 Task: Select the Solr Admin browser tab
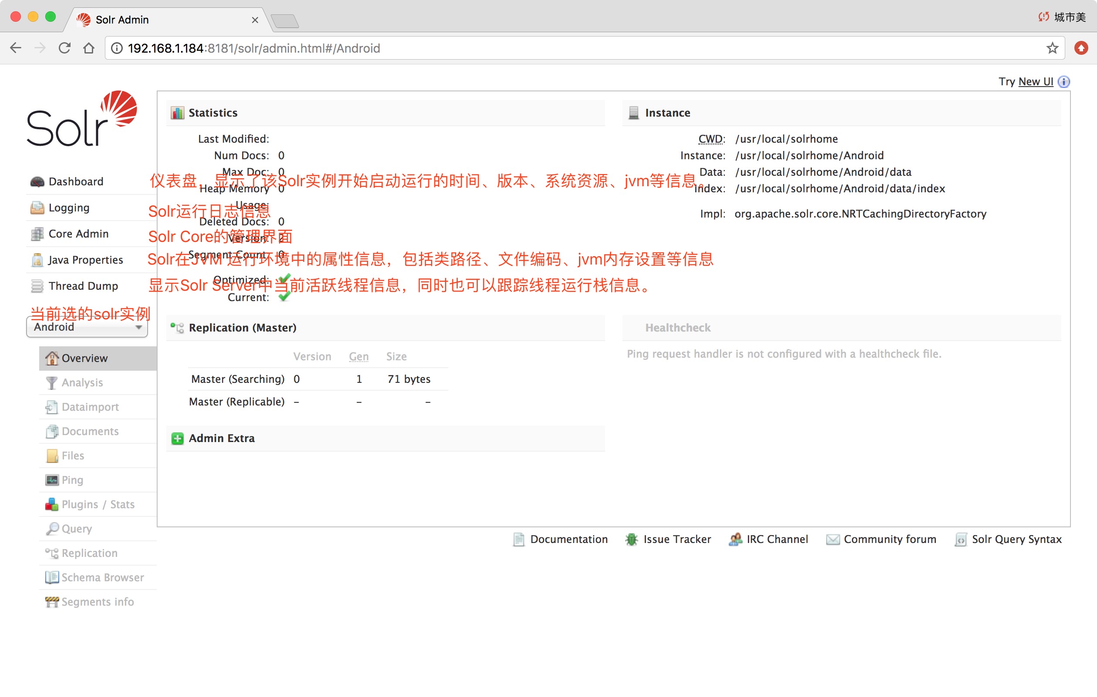(x=168, y=20)
